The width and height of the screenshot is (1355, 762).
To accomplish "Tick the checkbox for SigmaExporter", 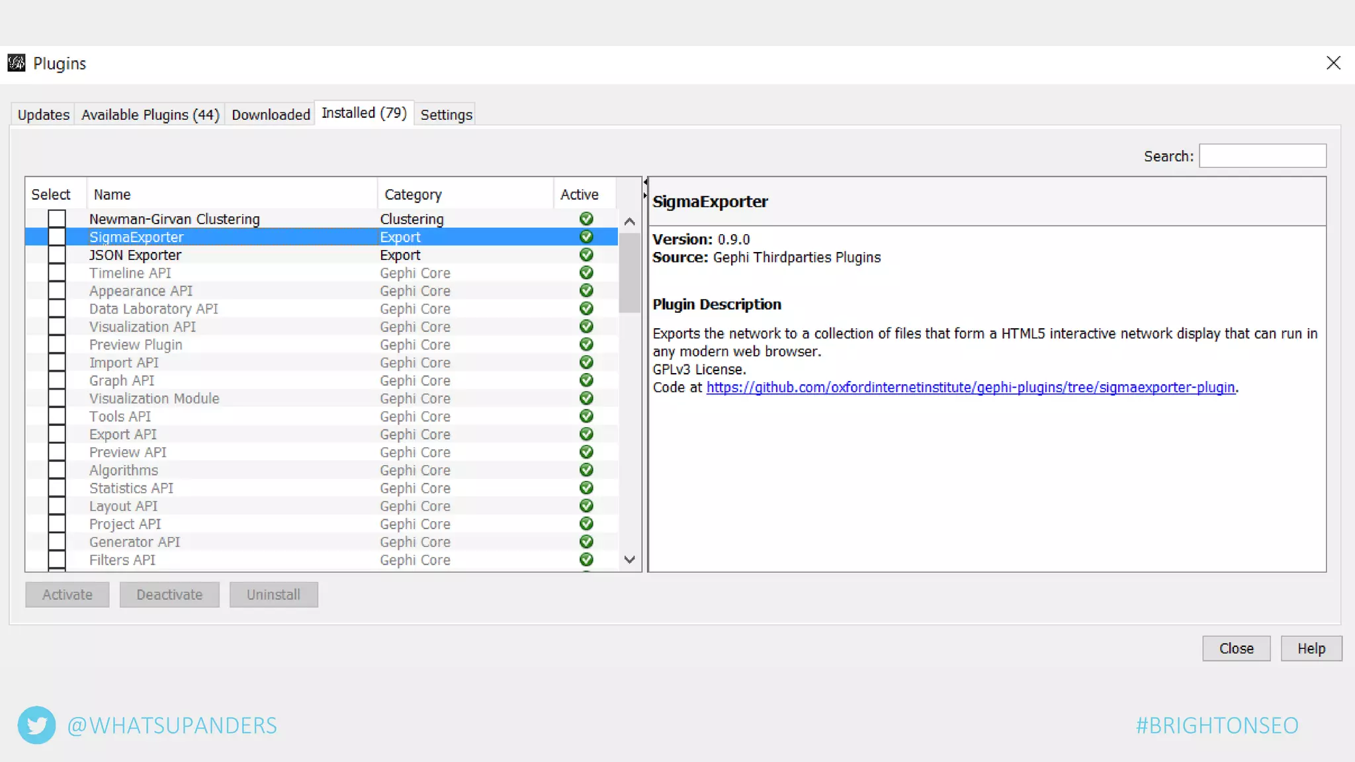I will [x=57, y=237].
